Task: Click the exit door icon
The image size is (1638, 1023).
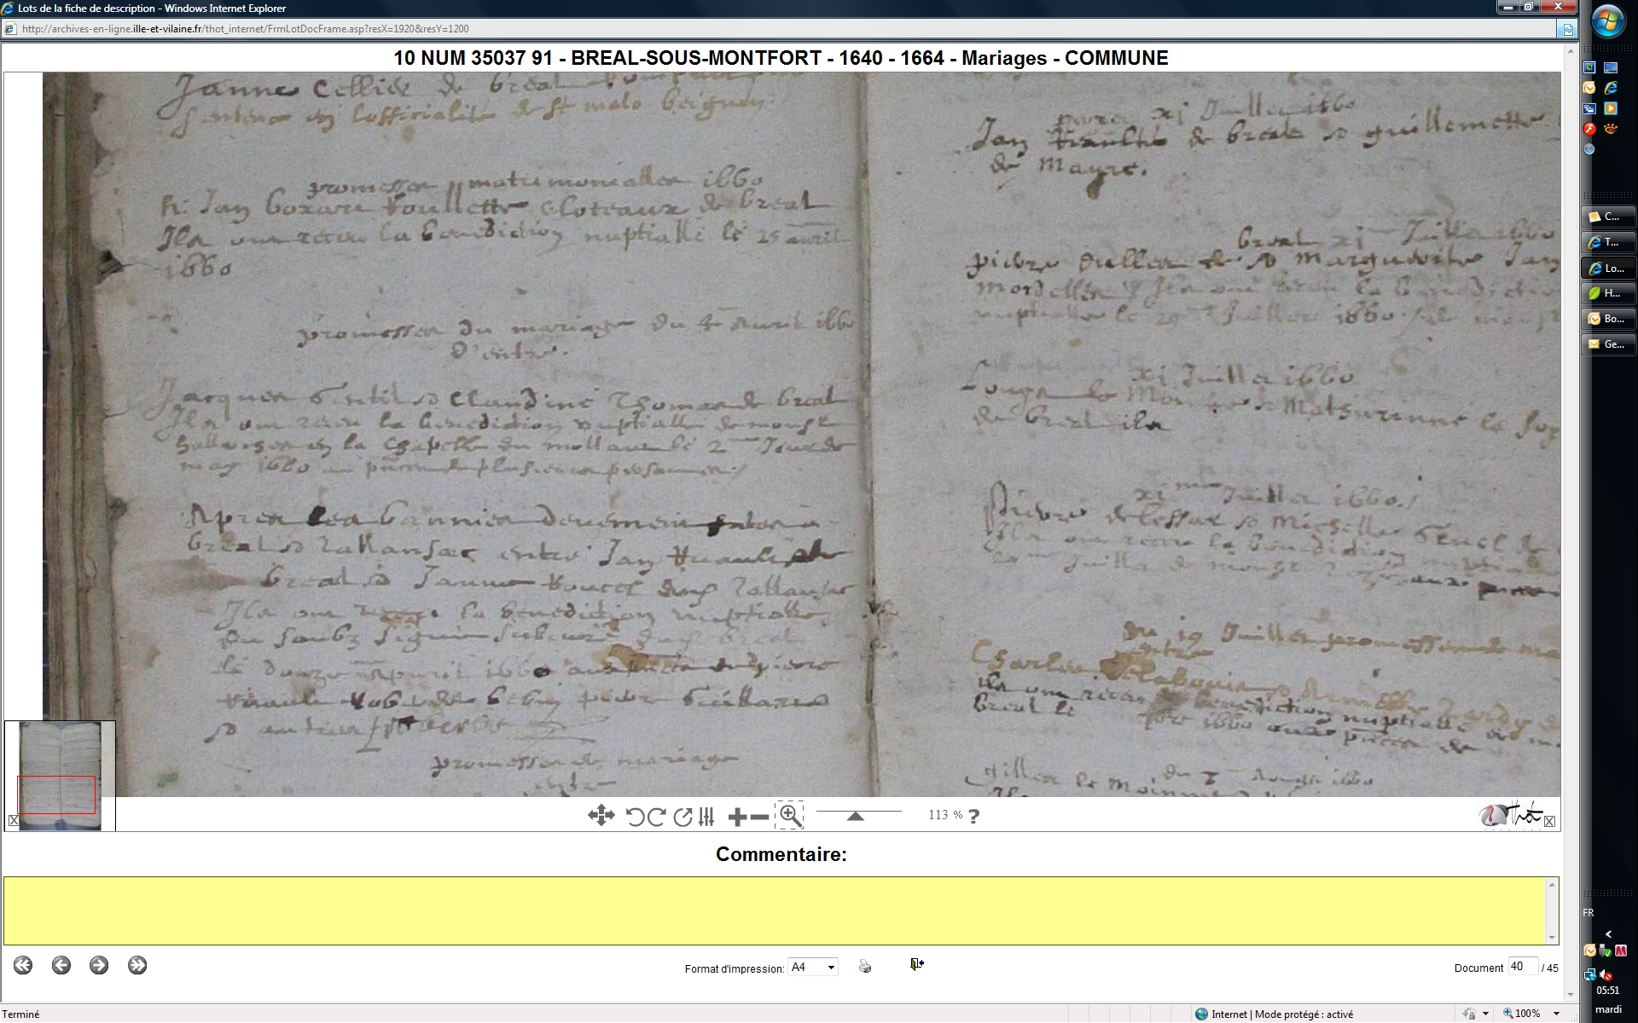Action: (x=916, y=964)
